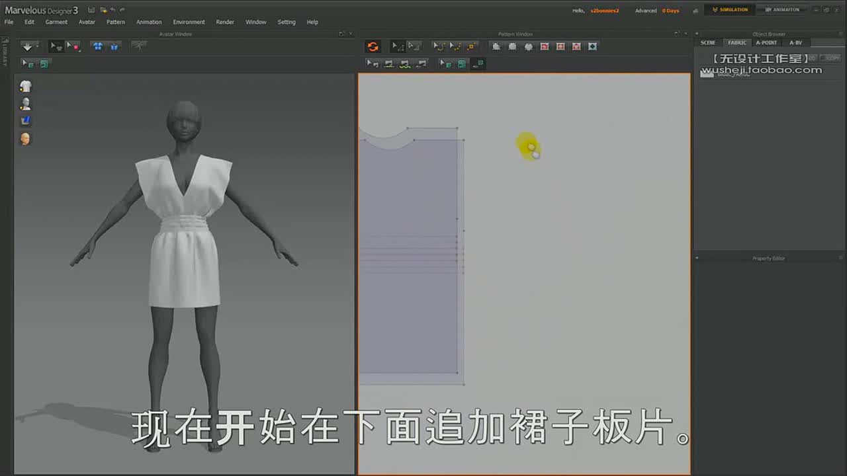This screenshot has width=847, height=476.
Task: Click the first blue shirt arrangement icon
Action: (98, 46)
